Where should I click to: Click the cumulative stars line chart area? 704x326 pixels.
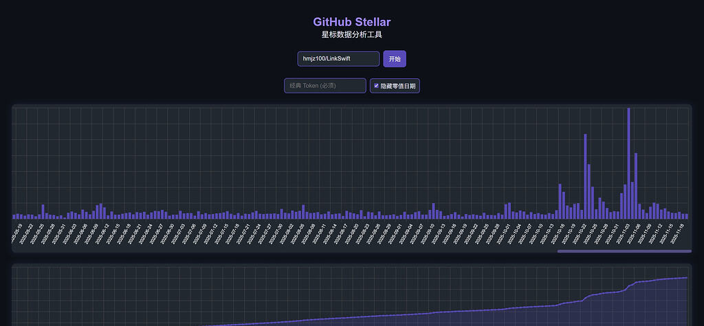(x=352, y=296)
